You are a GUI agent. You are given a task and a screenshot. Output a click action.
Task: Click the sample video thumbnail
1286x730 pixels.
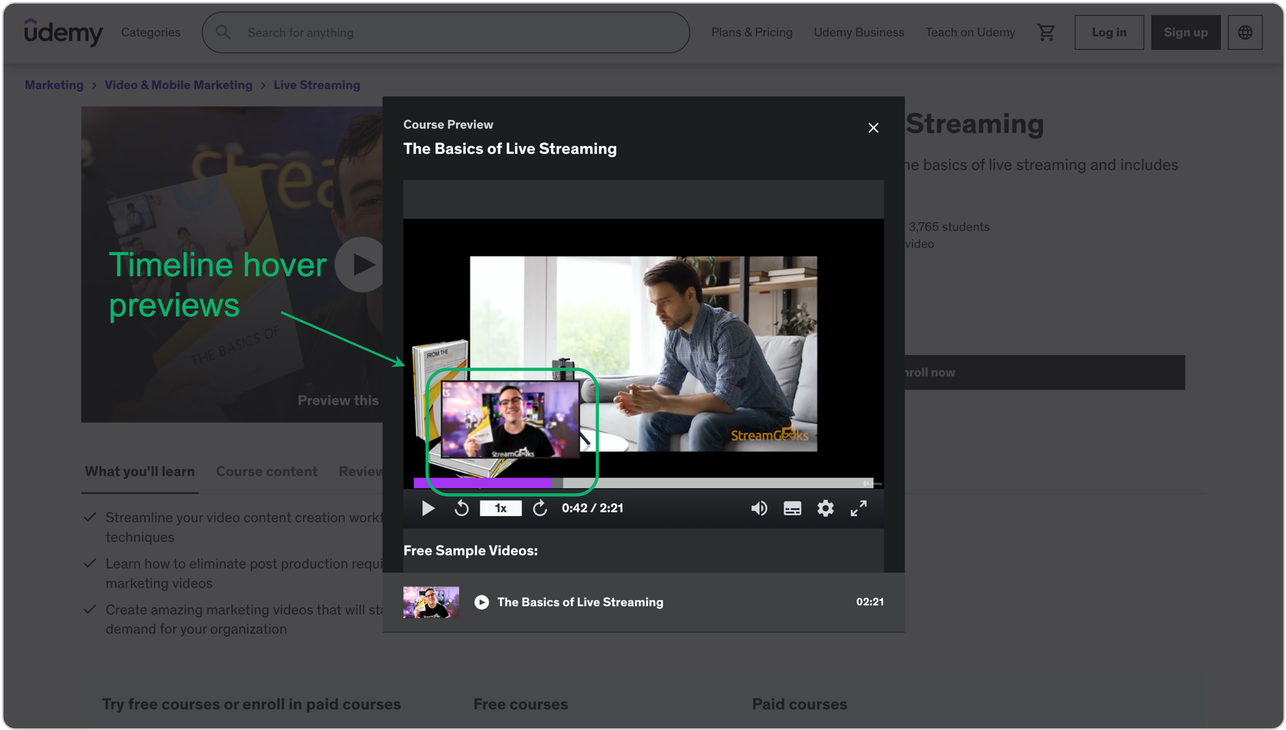point(431,602)
